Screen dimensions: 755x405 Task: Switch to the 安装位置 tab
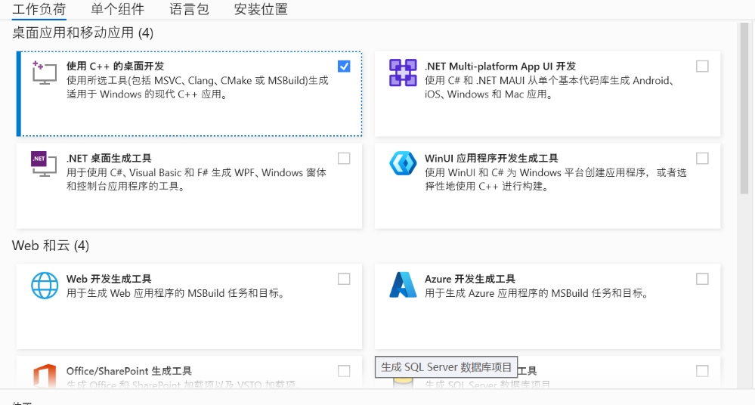click(x=261, y=9)
